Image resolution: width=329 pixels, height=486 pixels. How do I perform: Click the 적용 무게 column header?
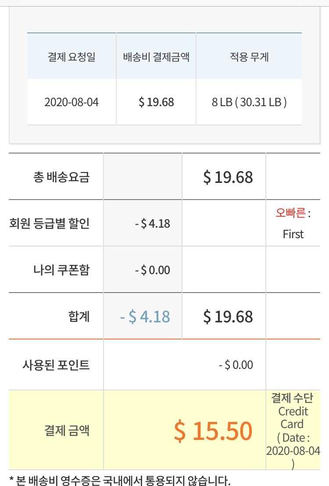[249, 57]
